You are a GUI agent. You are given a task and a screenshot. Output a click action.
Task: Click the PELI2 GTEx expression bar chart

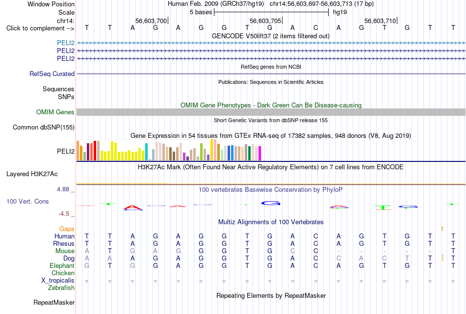tap(169, 150)
